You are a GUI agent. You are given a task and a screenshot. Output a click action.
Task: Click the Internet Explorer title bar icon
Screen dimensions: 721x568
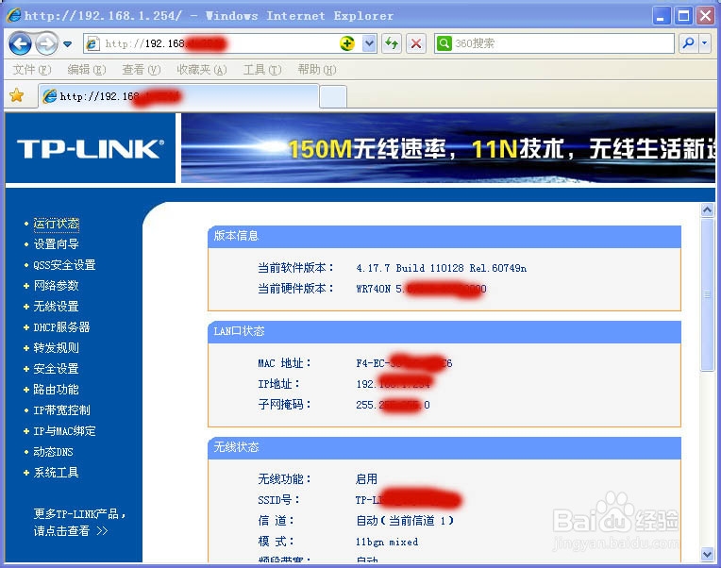tap(14, 15)
